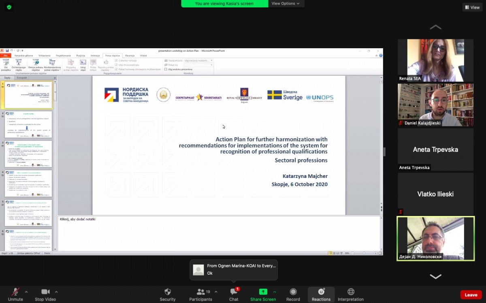The width and height of the screenshot is (486, 303).
Task: Open the Reactions emoji icon
Action: [x=321, y=292]
